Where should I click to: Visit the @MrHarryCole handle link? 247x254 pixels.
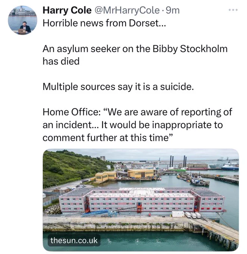click(x=127, y=10)
